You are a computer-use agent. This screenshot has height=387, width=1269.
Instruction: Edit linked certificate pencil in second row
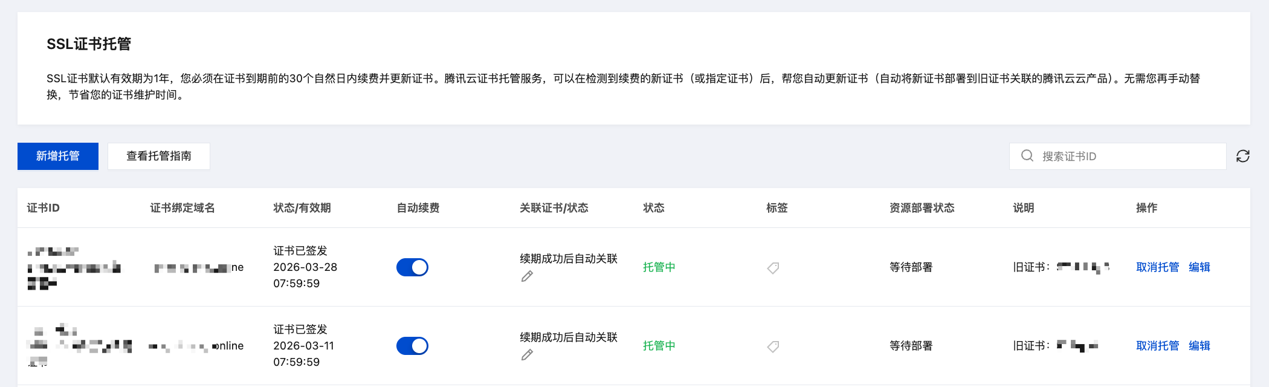point(527,355)
